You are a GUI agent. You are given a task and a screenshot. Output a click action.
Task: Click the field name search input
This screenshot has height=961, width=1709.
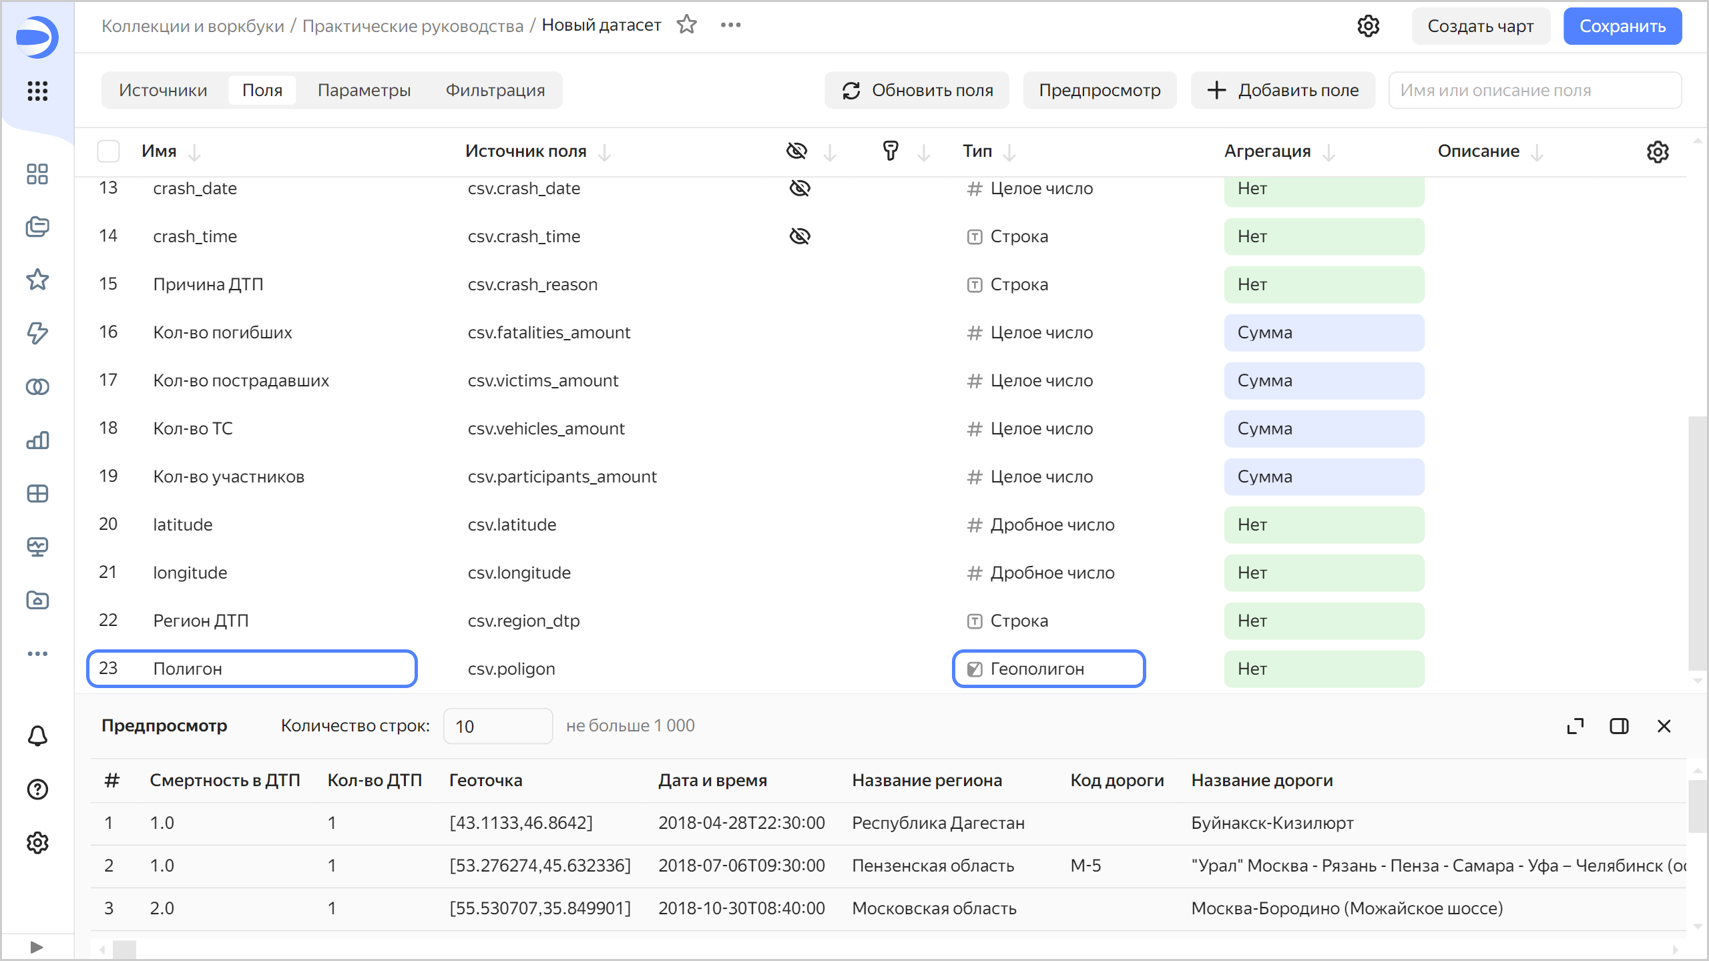(x=1534, y=90)
